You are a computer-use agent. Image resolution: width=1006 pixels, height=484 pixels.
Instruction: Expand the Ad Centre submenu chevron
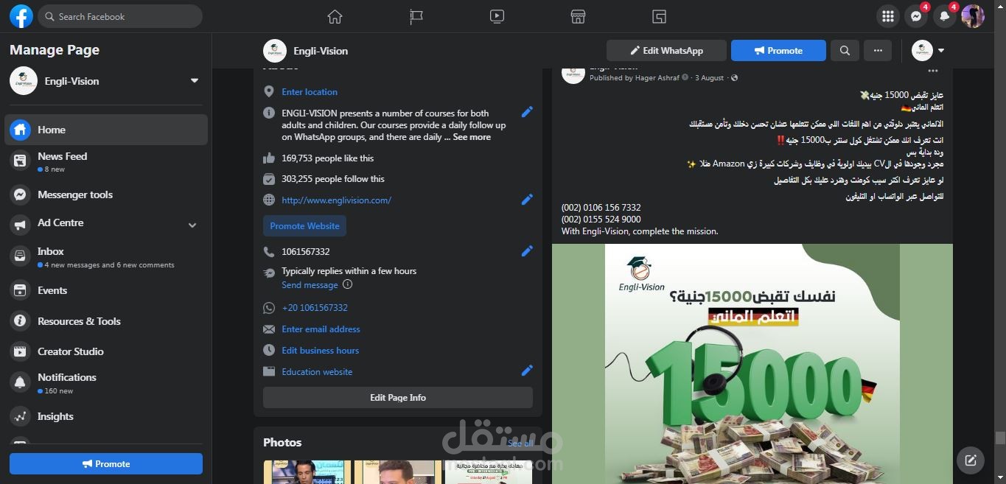click(x=192, y=225)
